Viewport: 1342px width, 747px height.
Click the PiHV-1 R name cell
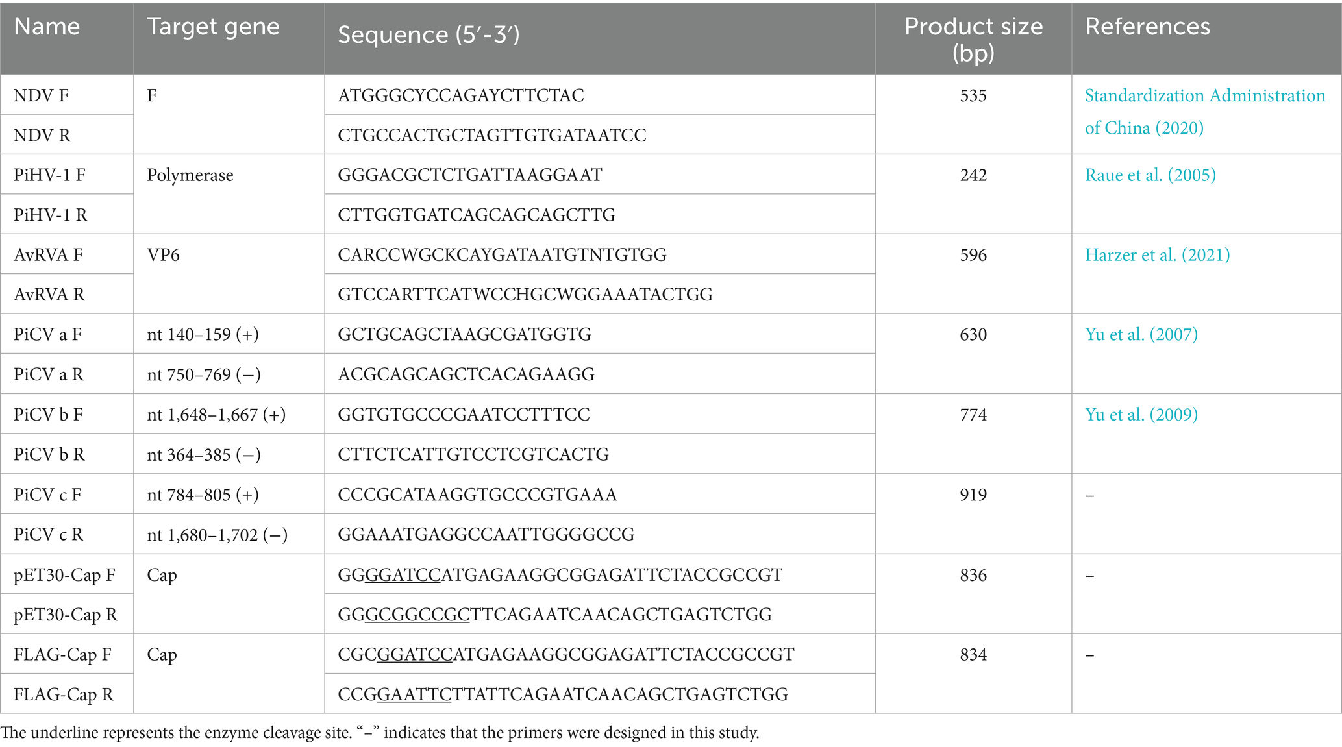(51, 215)
